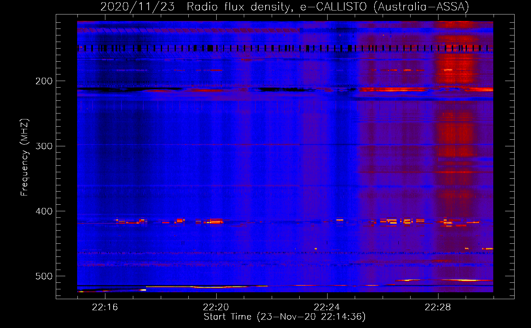Click the Frequency (MHZ) axis label
This screenshot has width=531, height=328.
click(x=25, y=157)
